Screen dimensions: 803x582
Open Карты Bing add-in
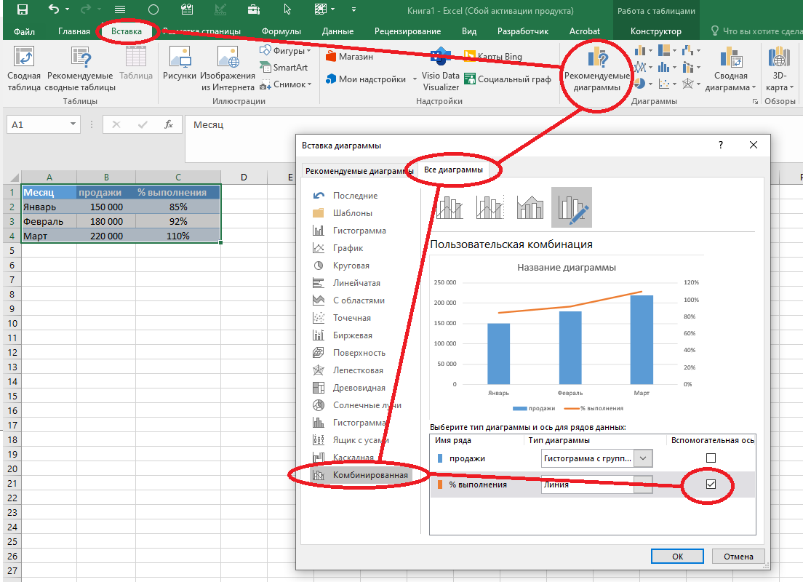click(492, 56)
